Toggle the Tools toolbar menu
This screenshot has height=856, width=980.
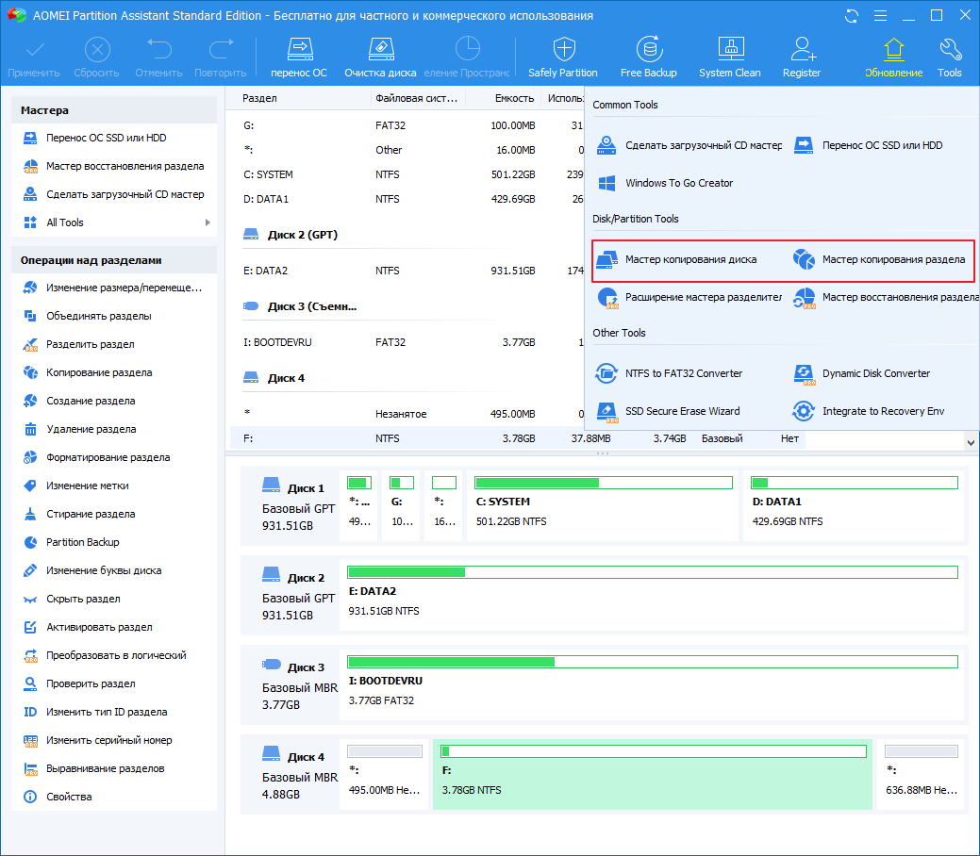coord(950,58)
